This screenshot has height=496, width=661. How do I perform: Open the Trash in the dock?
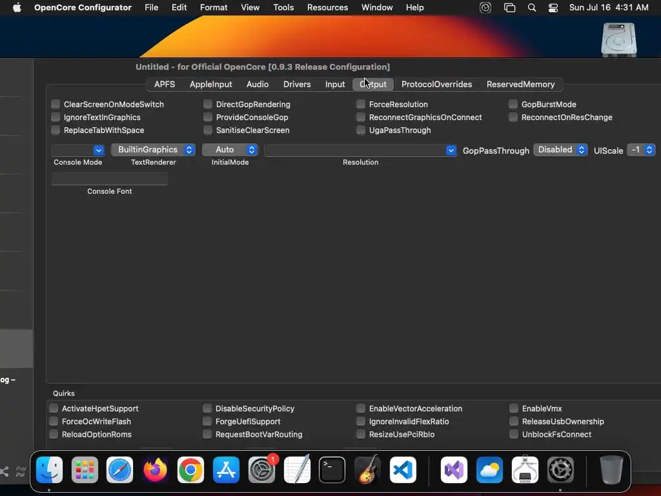[611, 470]
